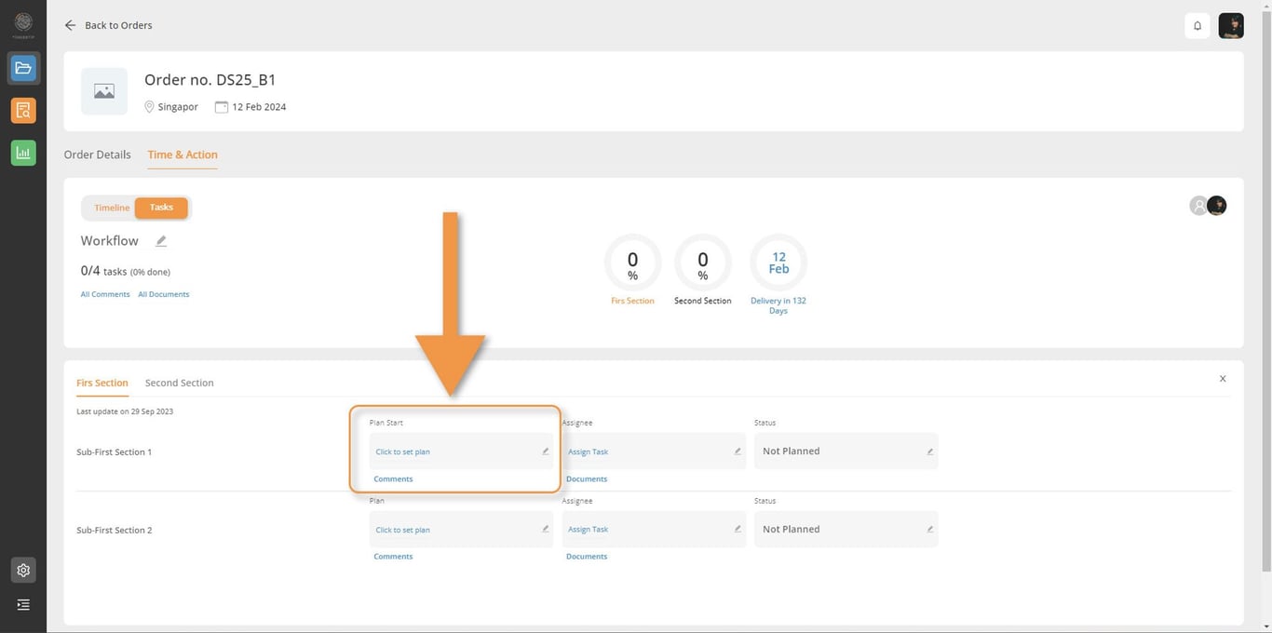Open the notifications bell
The width and height of the screenshot is (1272, 633).
pyautogui.click(x=1198, y=25)
